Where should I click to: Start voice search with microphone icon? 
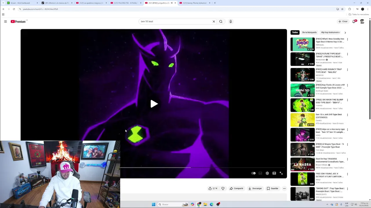(x=231, y=21)
